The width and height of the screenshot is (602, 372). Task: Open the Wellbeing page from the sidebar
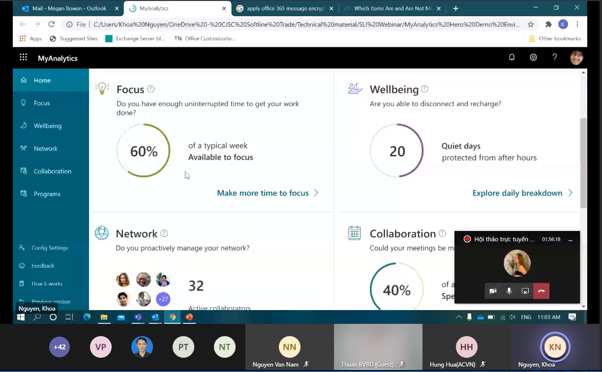(x=51, y=126)
